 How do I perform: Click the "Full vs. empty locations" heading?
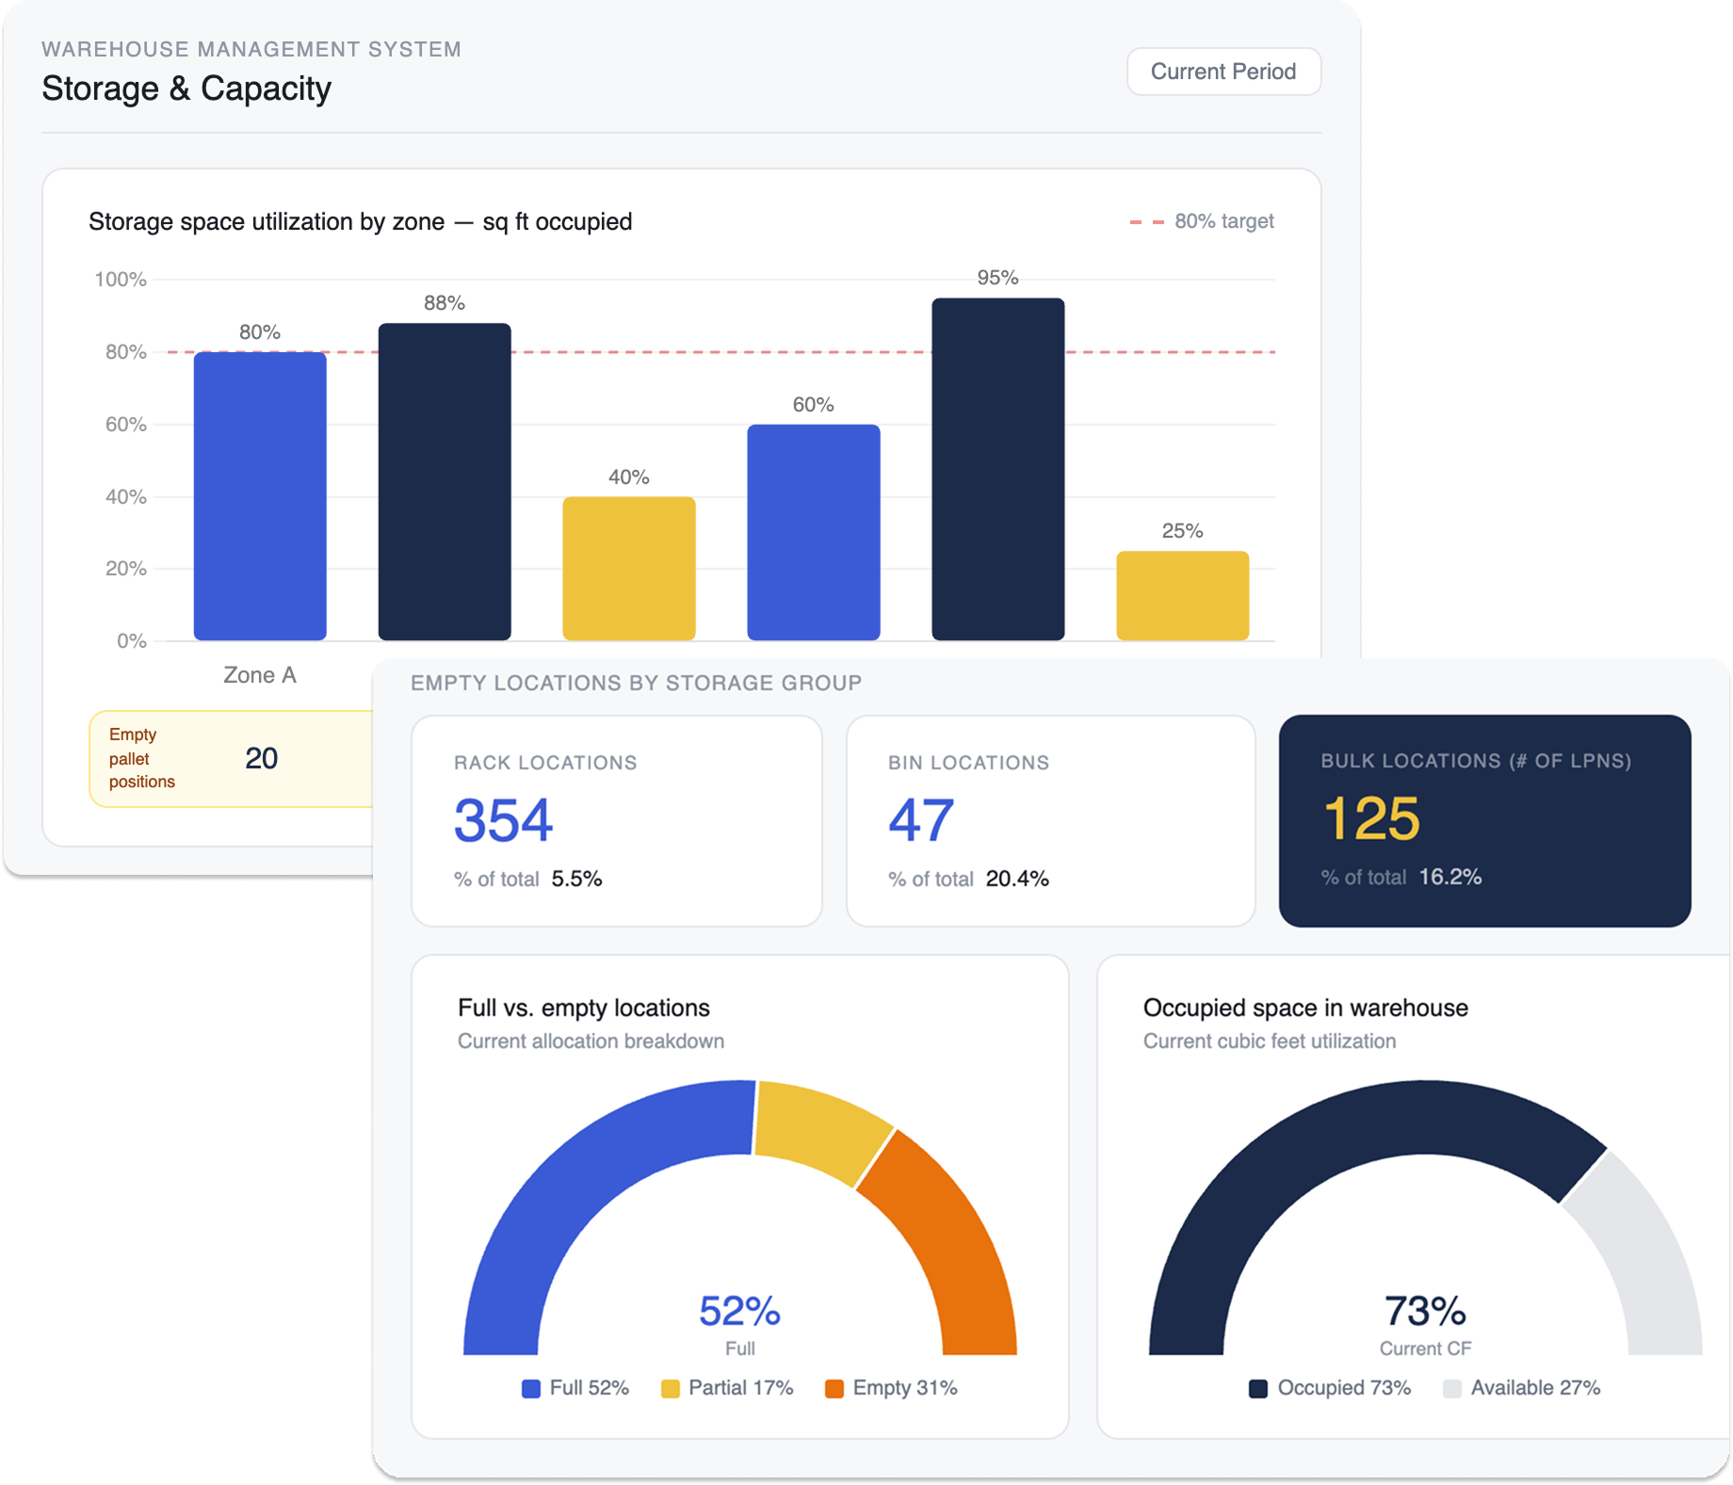(x=584, y=1009)
